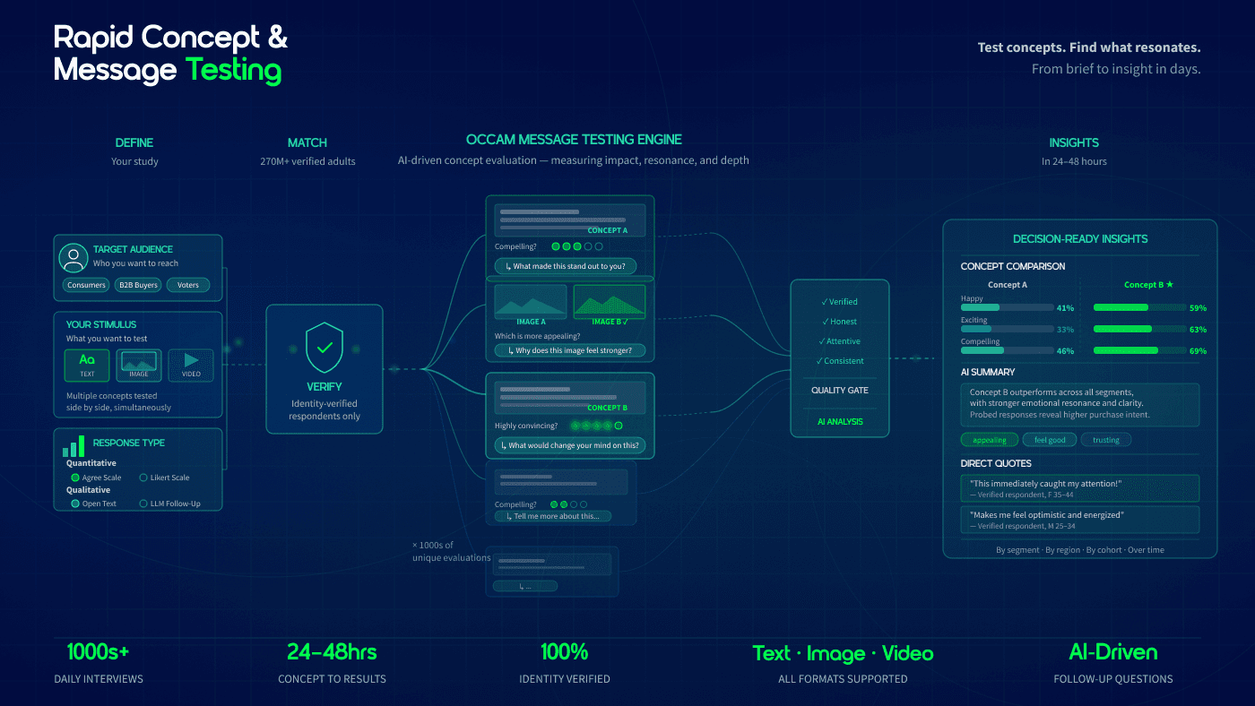This screenshot has height=706, width=1255.
Task: Click the 'feel good' tag
Action: [1050, 440]
